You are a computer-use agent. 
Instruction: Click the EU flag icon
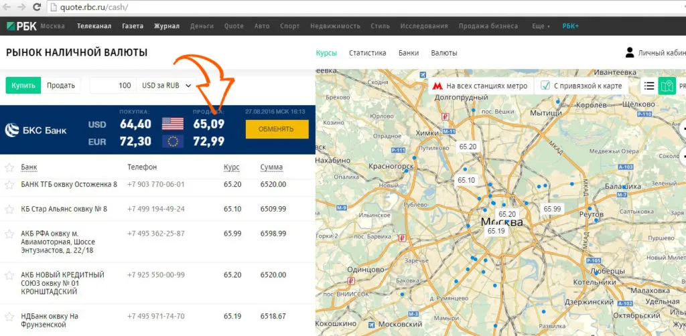pyautogui.click(x=173, y=141)
